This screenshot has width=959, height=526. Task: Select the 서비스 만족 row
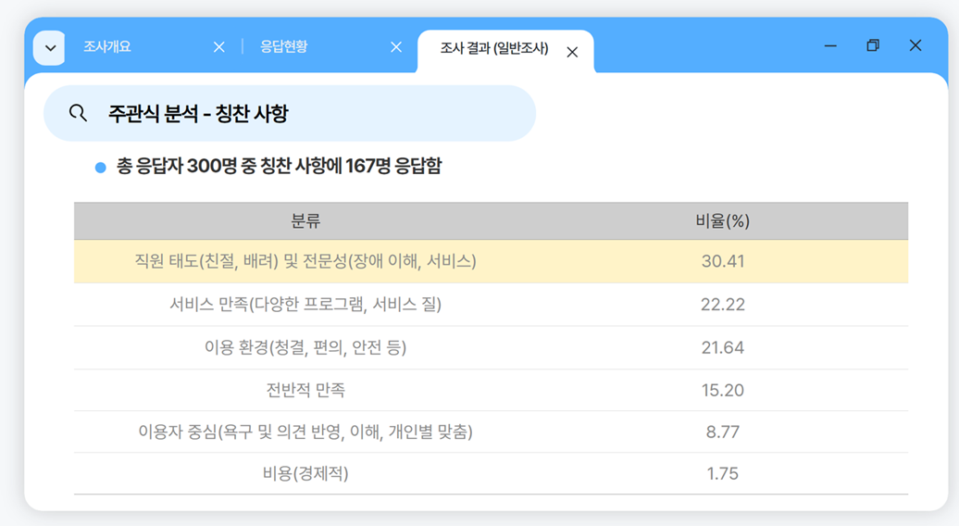(305, 305)
